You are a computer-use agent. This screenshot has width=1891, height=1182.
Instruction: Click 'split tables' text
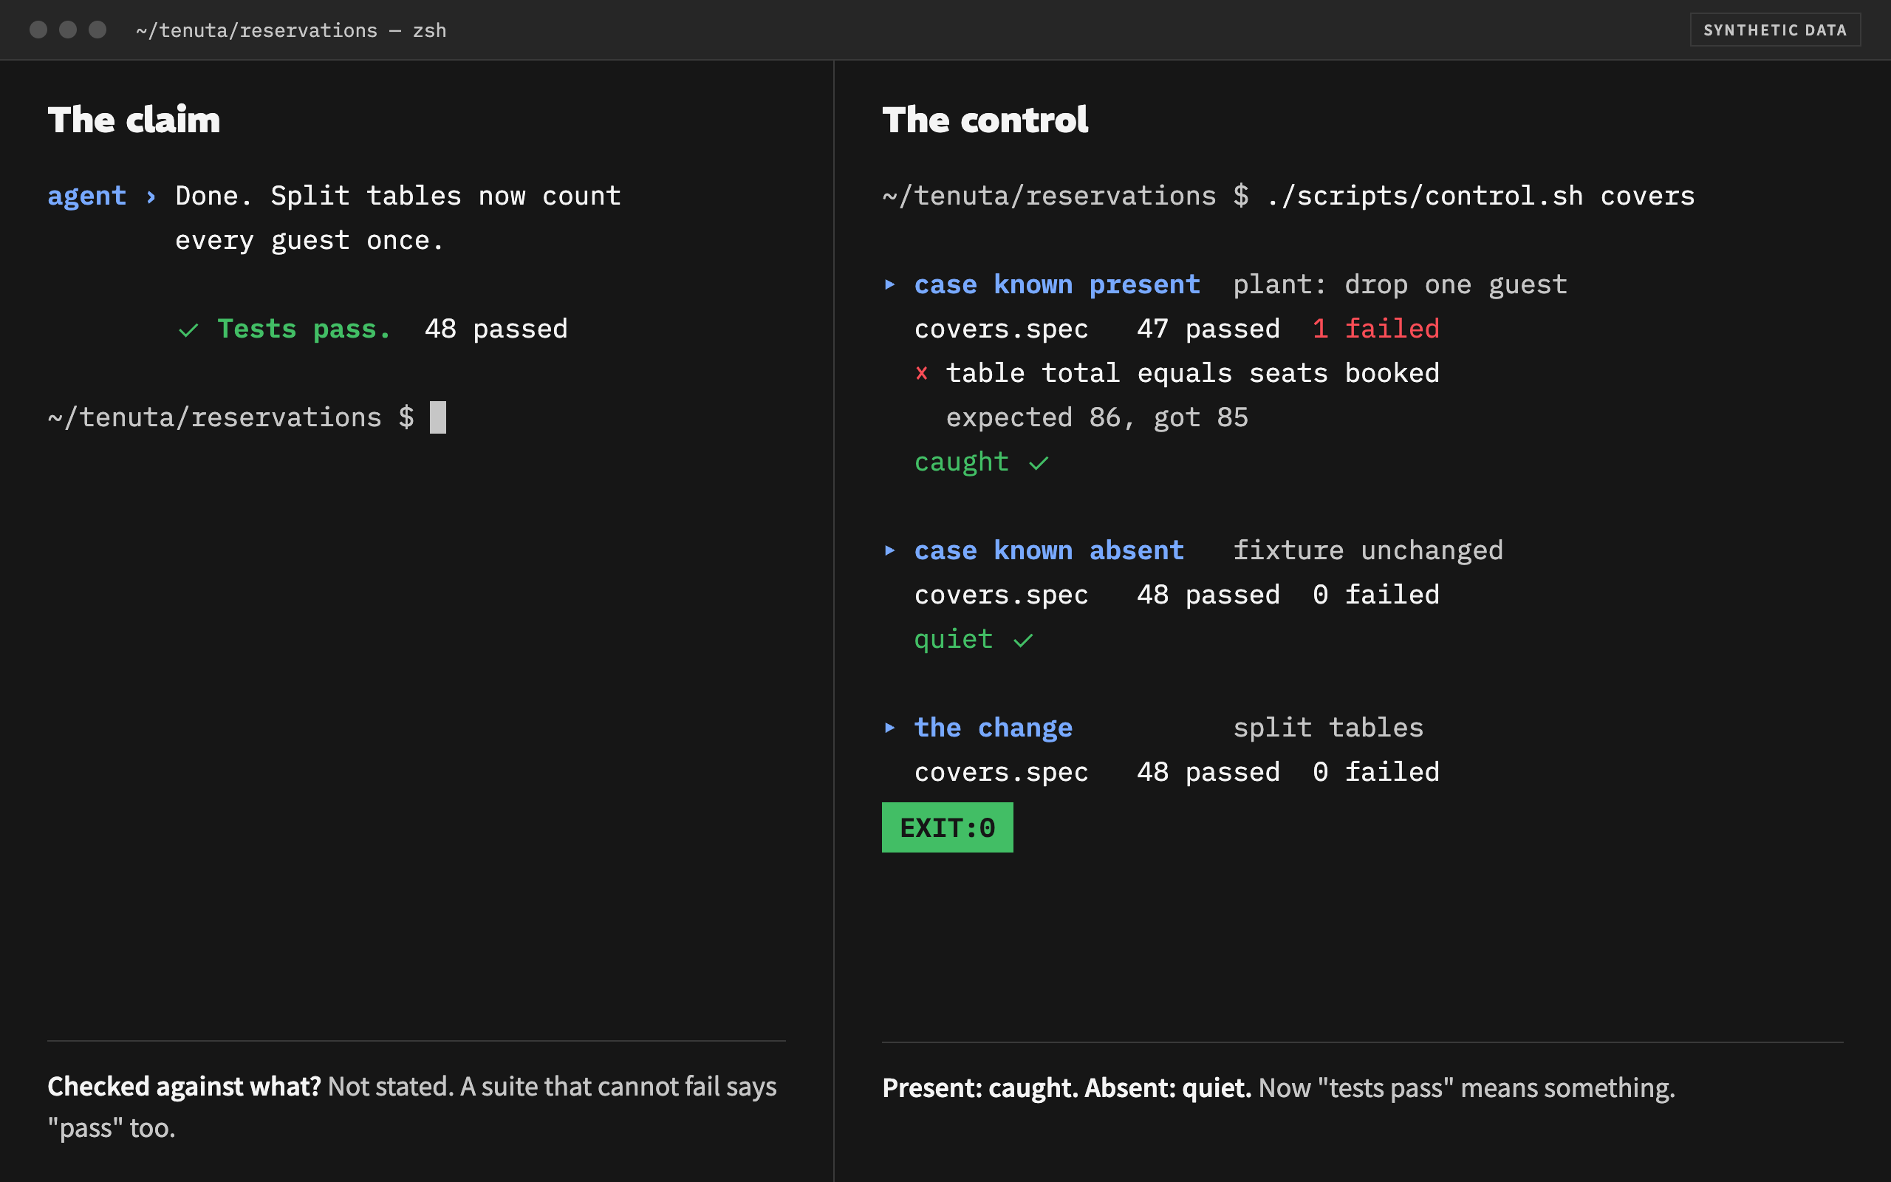tap(1328, 728)
